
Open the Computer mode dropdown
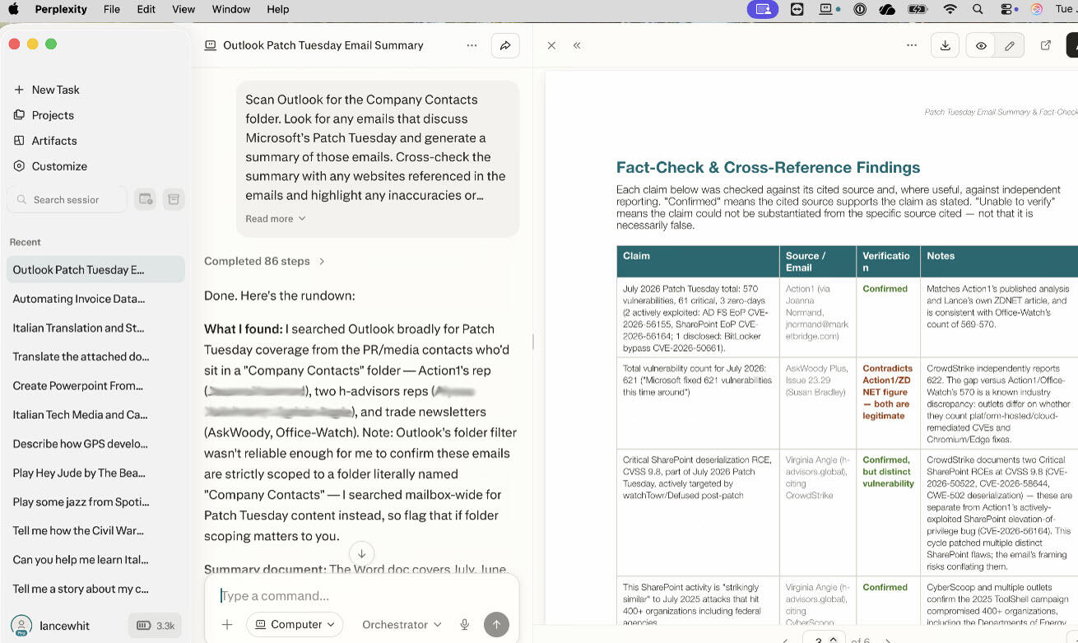(x=295, y=624)
